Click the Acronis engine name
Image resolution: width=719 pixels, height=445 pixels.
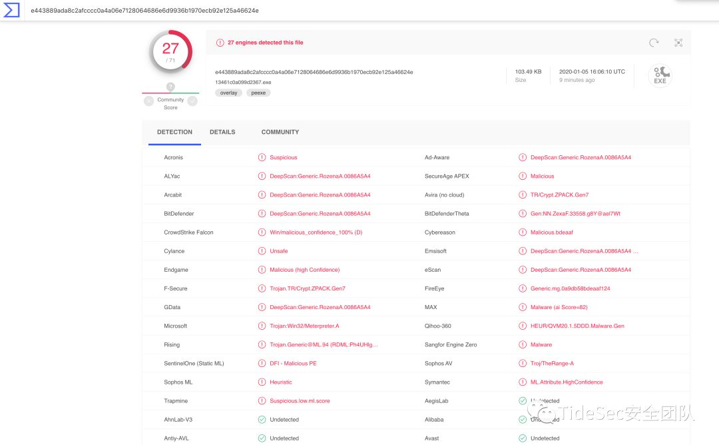173,157
